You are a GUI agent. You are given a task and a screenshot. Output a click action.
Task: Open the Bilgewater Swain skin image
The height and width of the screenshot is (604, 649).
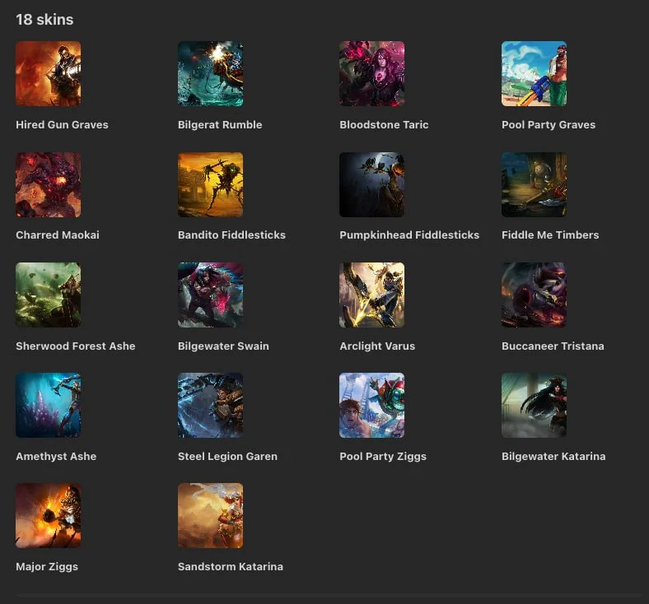point(211,295)
